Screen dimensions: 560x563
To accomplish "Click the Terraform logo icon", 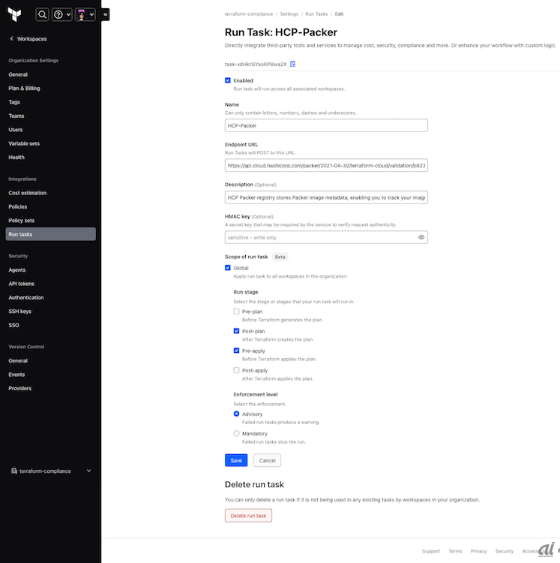I will (x=14, y=15).
